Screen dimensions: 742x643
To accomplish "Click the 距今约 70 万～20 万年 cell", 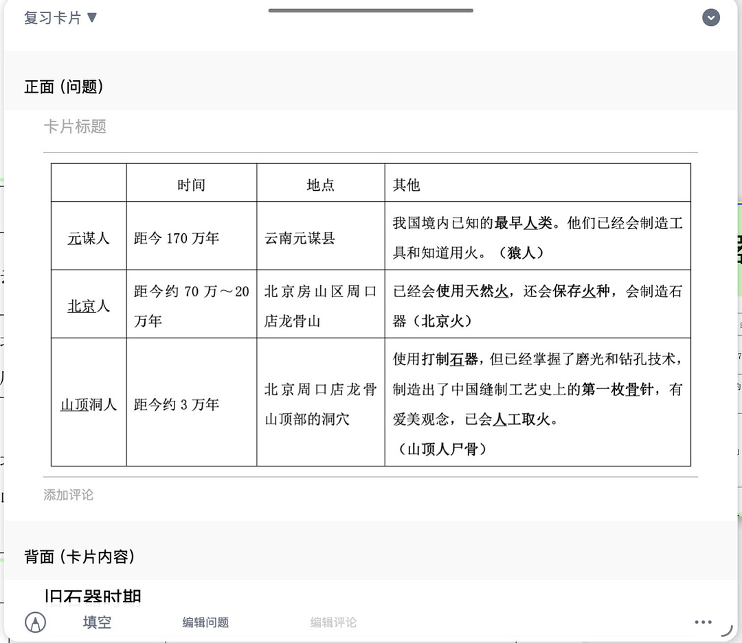I will click(x=191, y=304).
